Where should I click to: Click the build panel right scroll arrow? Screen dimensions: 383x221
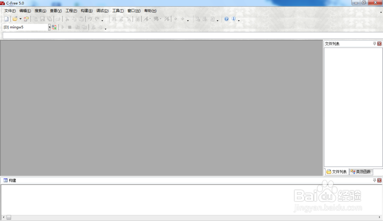pos(379,217)
